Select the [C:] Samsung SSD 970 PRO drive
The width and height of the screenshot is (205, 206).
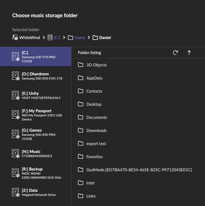[x=35, y=57]
